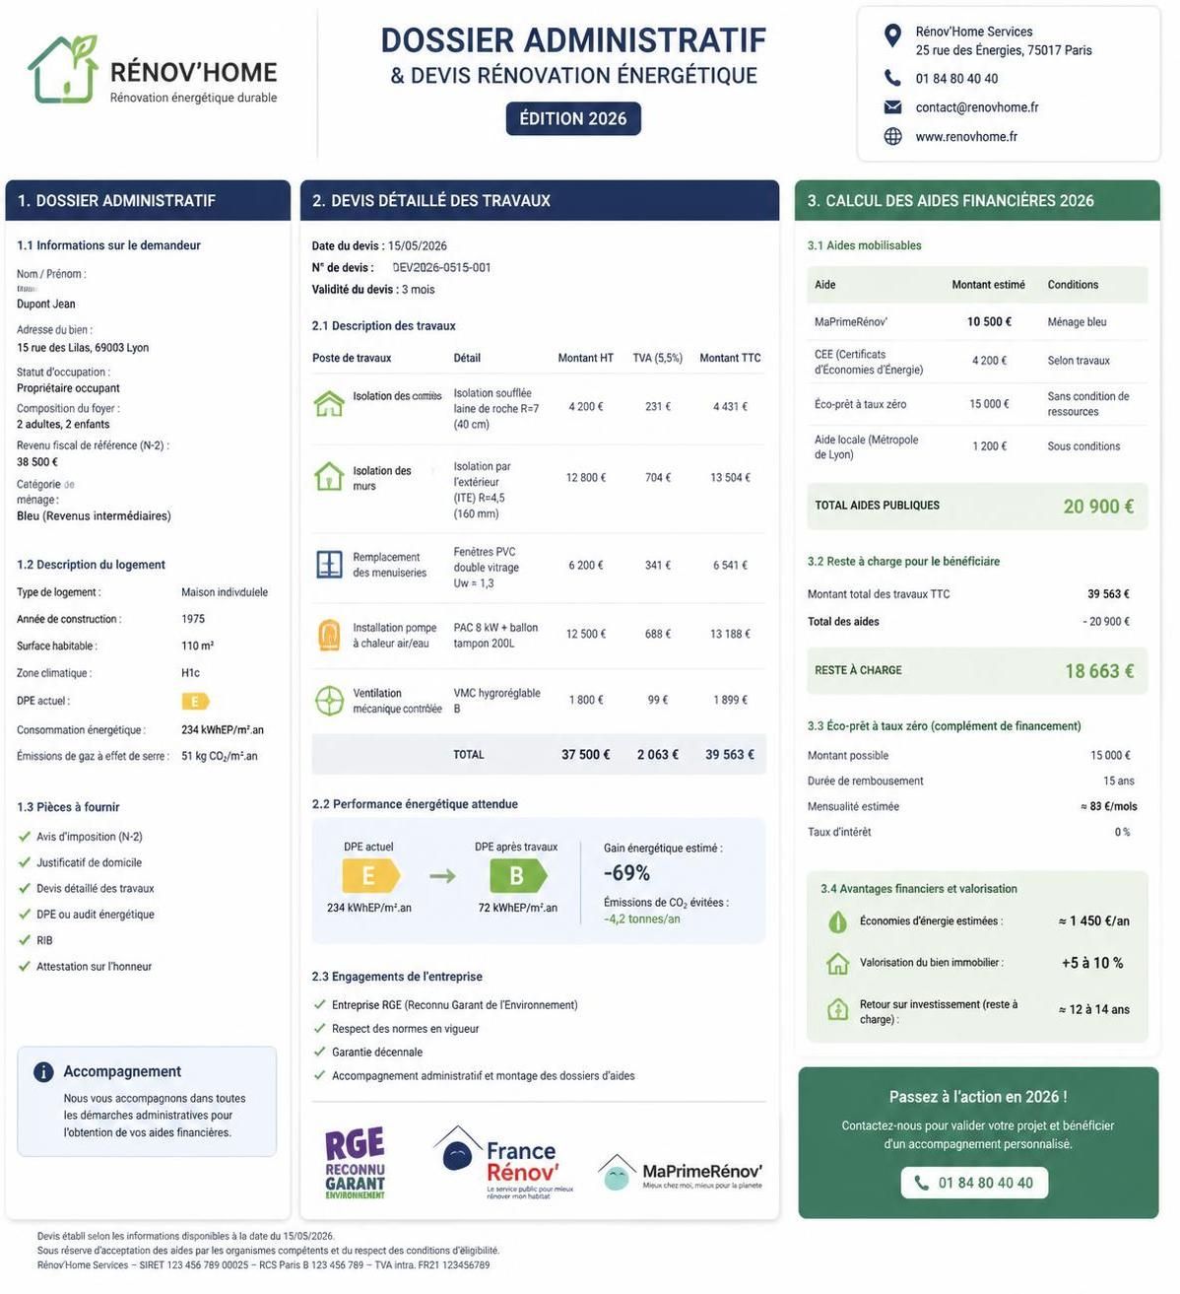This screenshot has height=1294, width=1180.
Task: Click the +5 à 10 % valorisation value
Action: (x=1091, y=963)
